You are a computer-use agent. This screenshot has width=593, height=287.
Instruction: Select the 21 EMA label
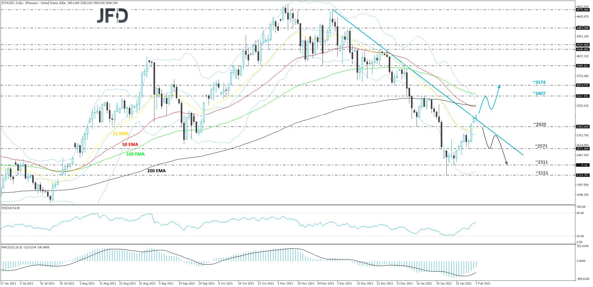pos(121,134)
